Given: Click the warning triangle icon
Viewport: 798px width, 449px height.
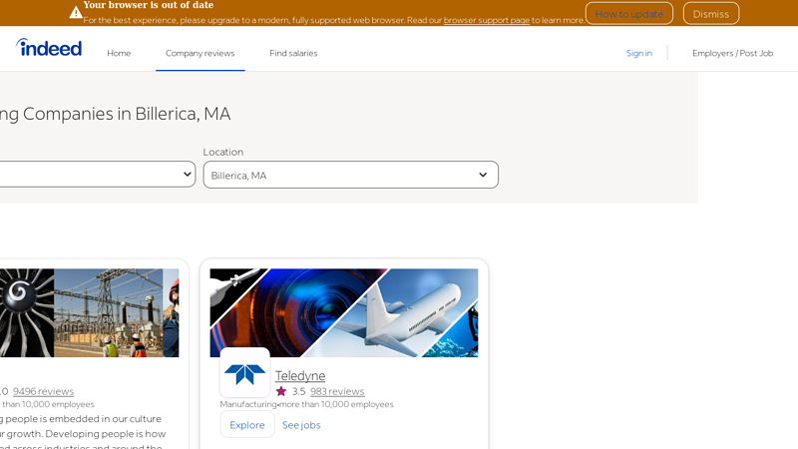Looking at the screenshot, I should click(76, 12).
